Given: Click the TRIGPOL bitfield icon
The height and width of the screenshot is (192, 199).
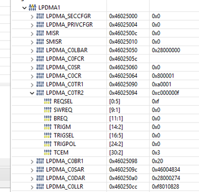Looking at the screenshot, I should tap(48, 144).
